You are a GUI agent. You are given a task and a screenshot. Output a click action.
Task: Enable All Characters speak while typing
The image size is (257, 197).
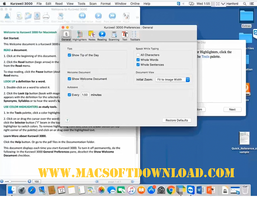[x=138, y=55]
